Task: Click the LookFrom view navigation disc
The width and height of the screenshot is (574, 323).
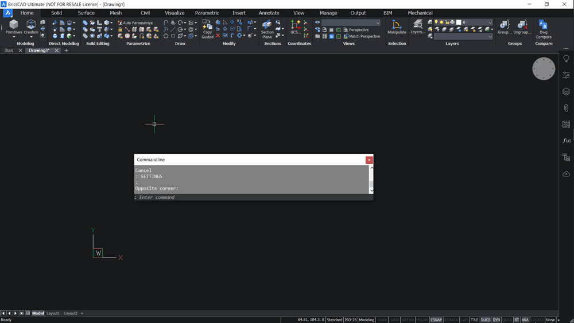Action: (544, 68)
